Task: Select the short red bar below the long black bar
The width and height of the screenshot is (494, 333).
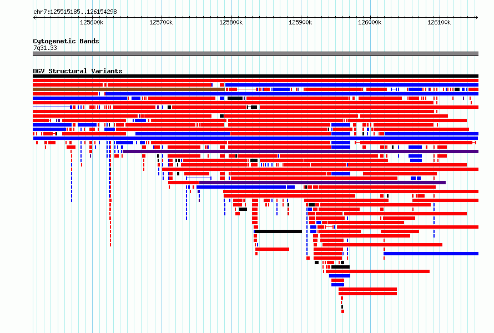Action: (x=272, y=249)
